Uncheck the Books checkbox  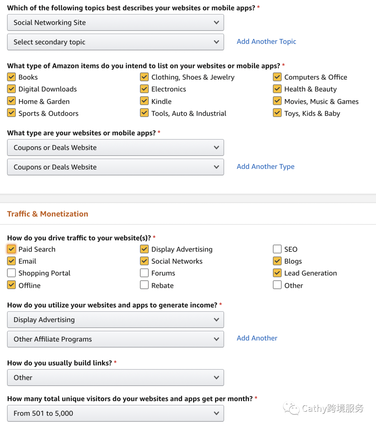pos(11,77)
